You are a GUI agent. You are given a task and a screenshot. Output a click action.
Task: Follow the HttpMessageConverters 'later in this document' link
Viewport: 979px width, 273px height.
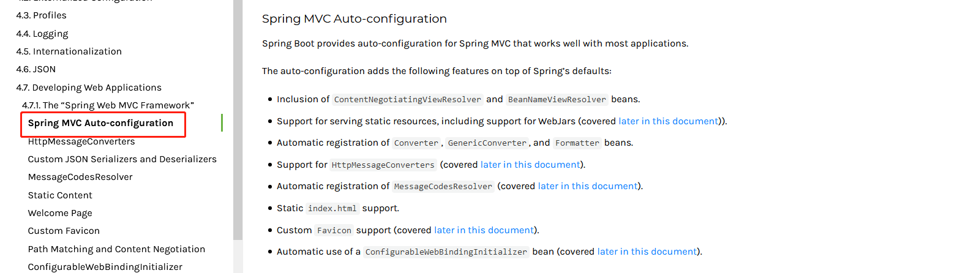(530, 165)
